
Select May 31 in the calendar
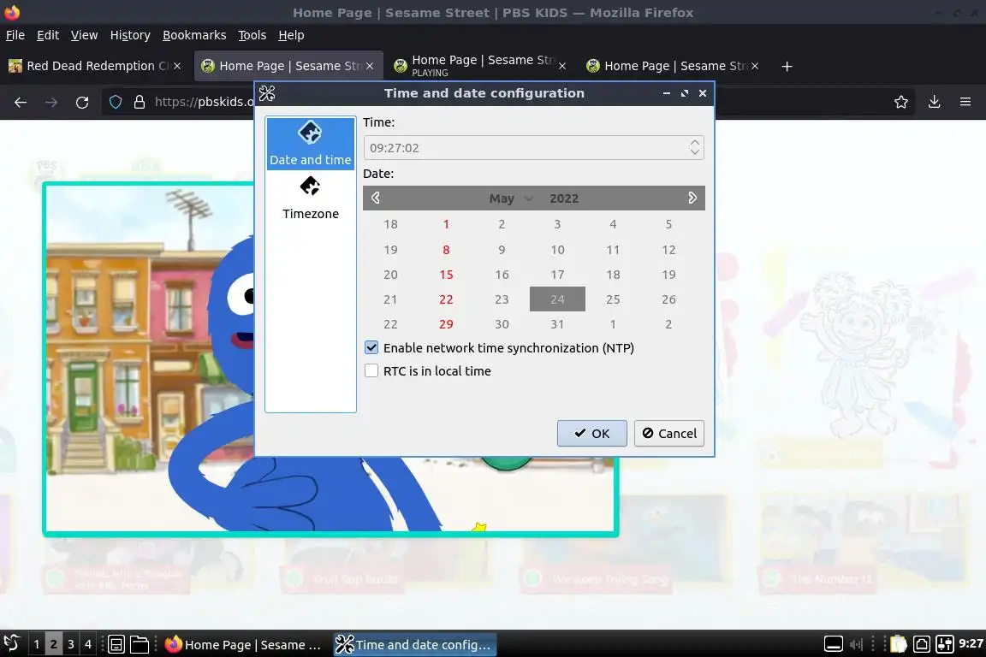[557, 324]
